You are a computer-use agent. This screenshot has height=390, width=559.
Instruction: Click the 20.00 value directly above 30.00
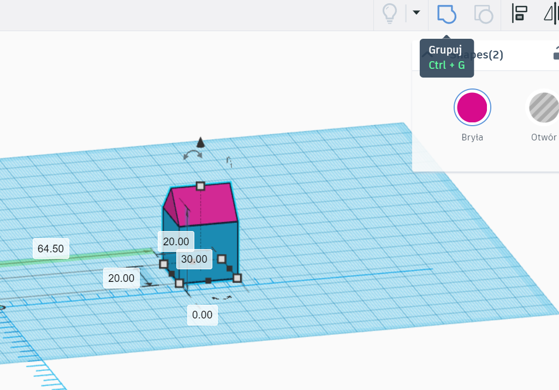point(176,241)
